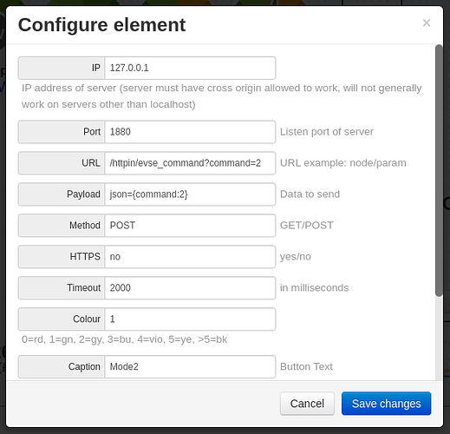The height and width of the screenshot is (434, 450).
Task: Click the Caption field containing Mode2
Action: coord(190,367)
